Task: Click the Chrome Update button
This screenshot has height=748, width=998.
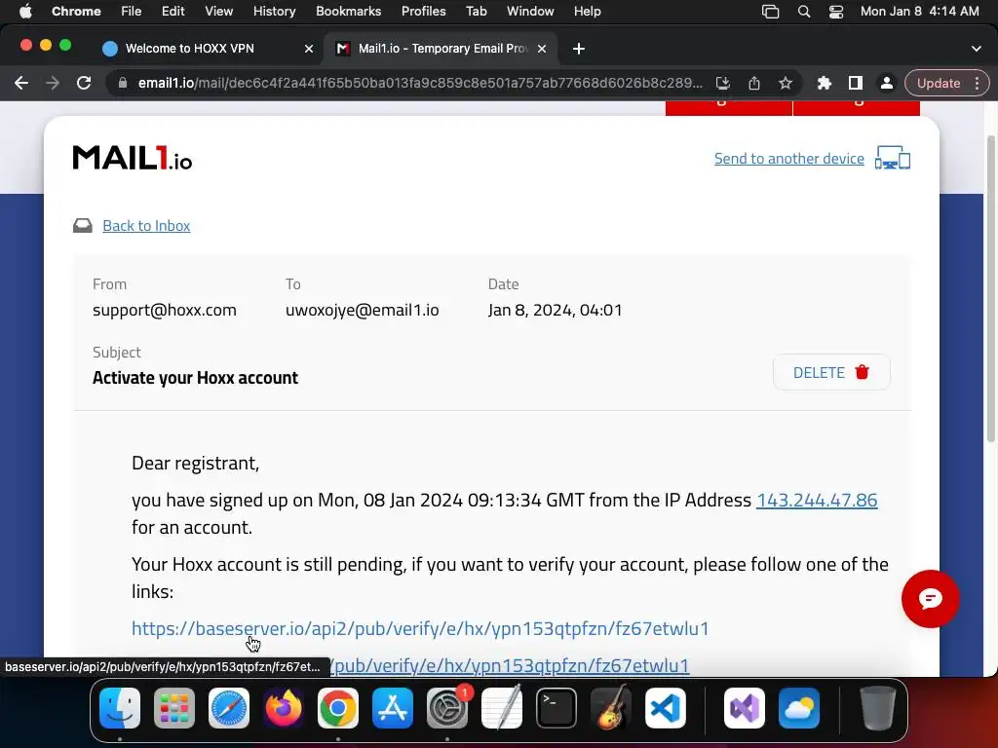Action: point(939,84)
